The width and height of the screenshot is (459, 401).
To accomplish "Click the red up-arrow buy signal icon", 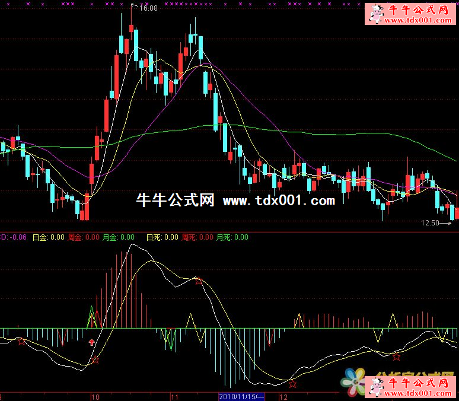I will (92, 342).
